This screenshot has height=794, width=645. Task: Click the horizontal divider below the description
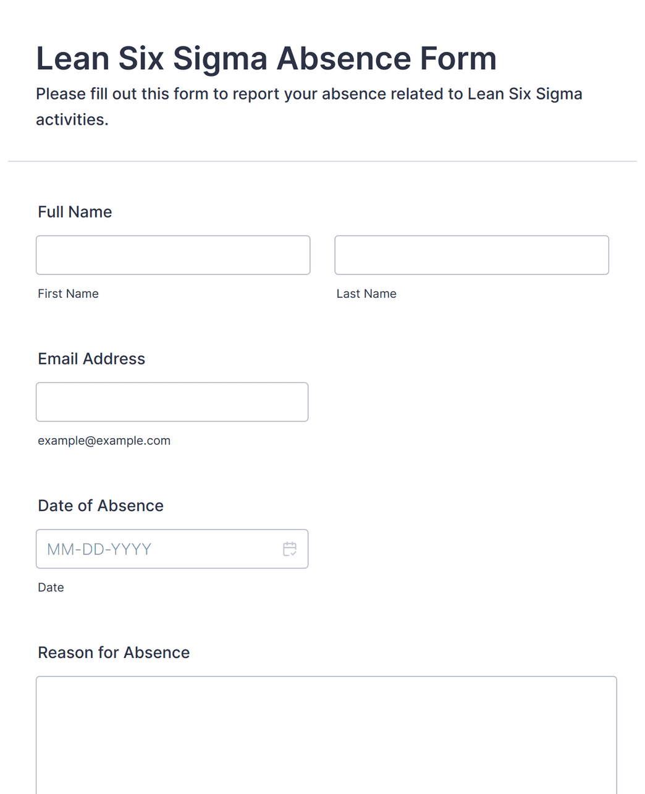(322, 161)
